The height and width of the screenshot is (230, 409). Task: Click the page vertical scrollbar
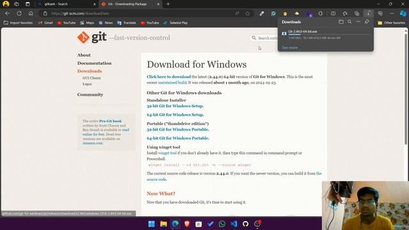pos(406,89)
